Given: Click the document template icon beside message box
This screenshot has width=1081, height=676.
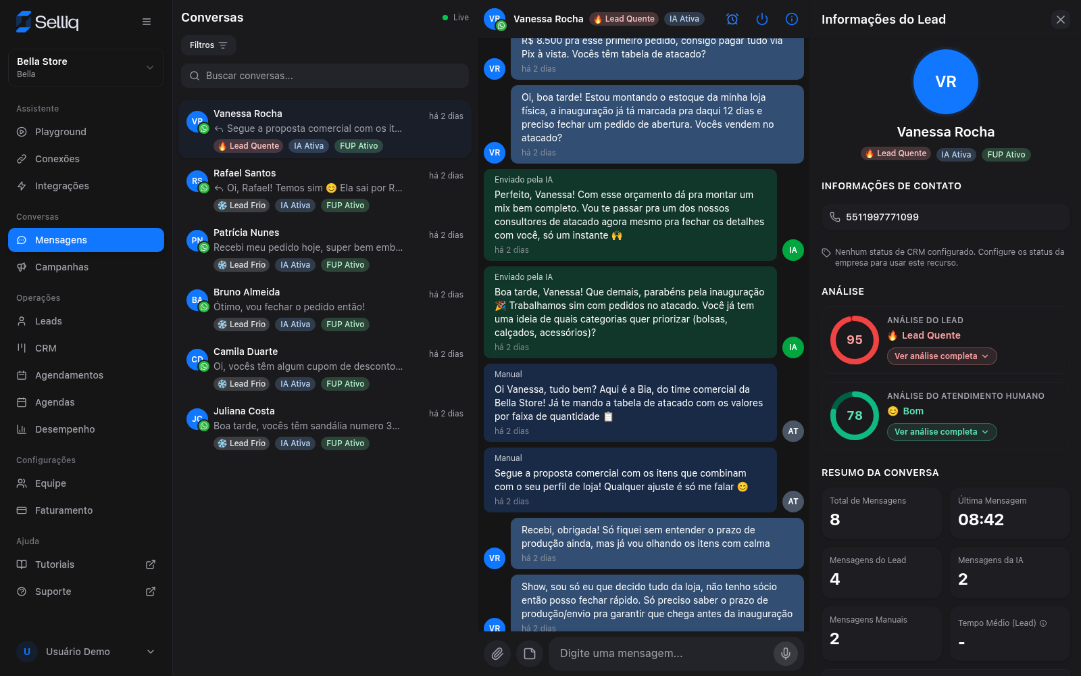Looking at the screenshot, I should [x=530, y=654].
